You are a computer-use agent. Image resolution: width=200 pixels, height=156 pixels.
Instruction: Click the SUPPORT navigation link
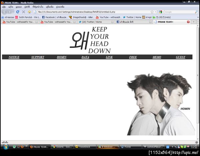pyautogui.click(x=38, y=57)
